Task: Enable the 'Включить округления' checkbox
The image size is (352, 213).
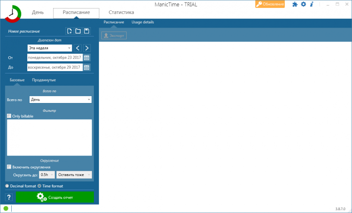Action: [x=9, y=167]
